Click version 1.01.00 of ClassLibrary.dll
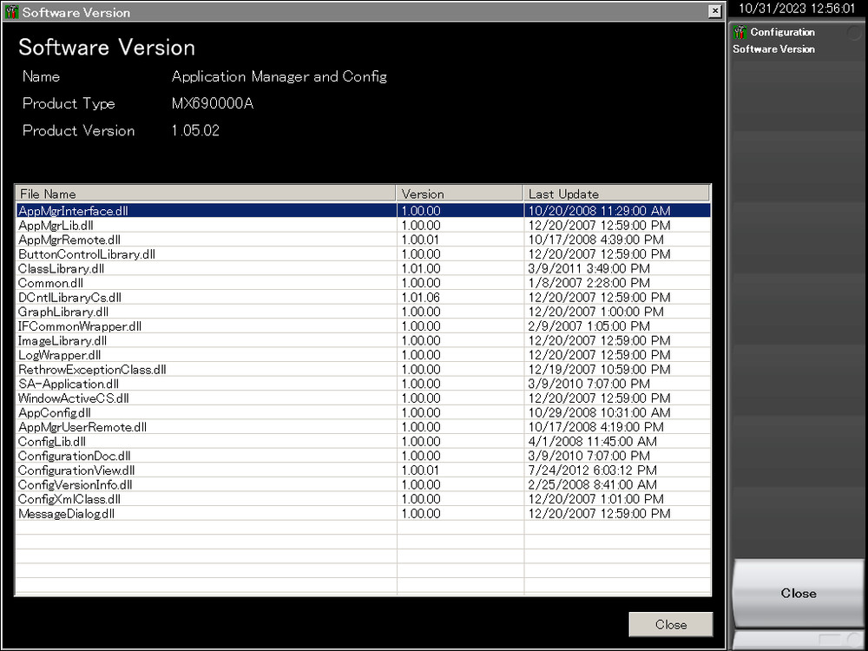This screenshot has width=868, height=651. 421,268
